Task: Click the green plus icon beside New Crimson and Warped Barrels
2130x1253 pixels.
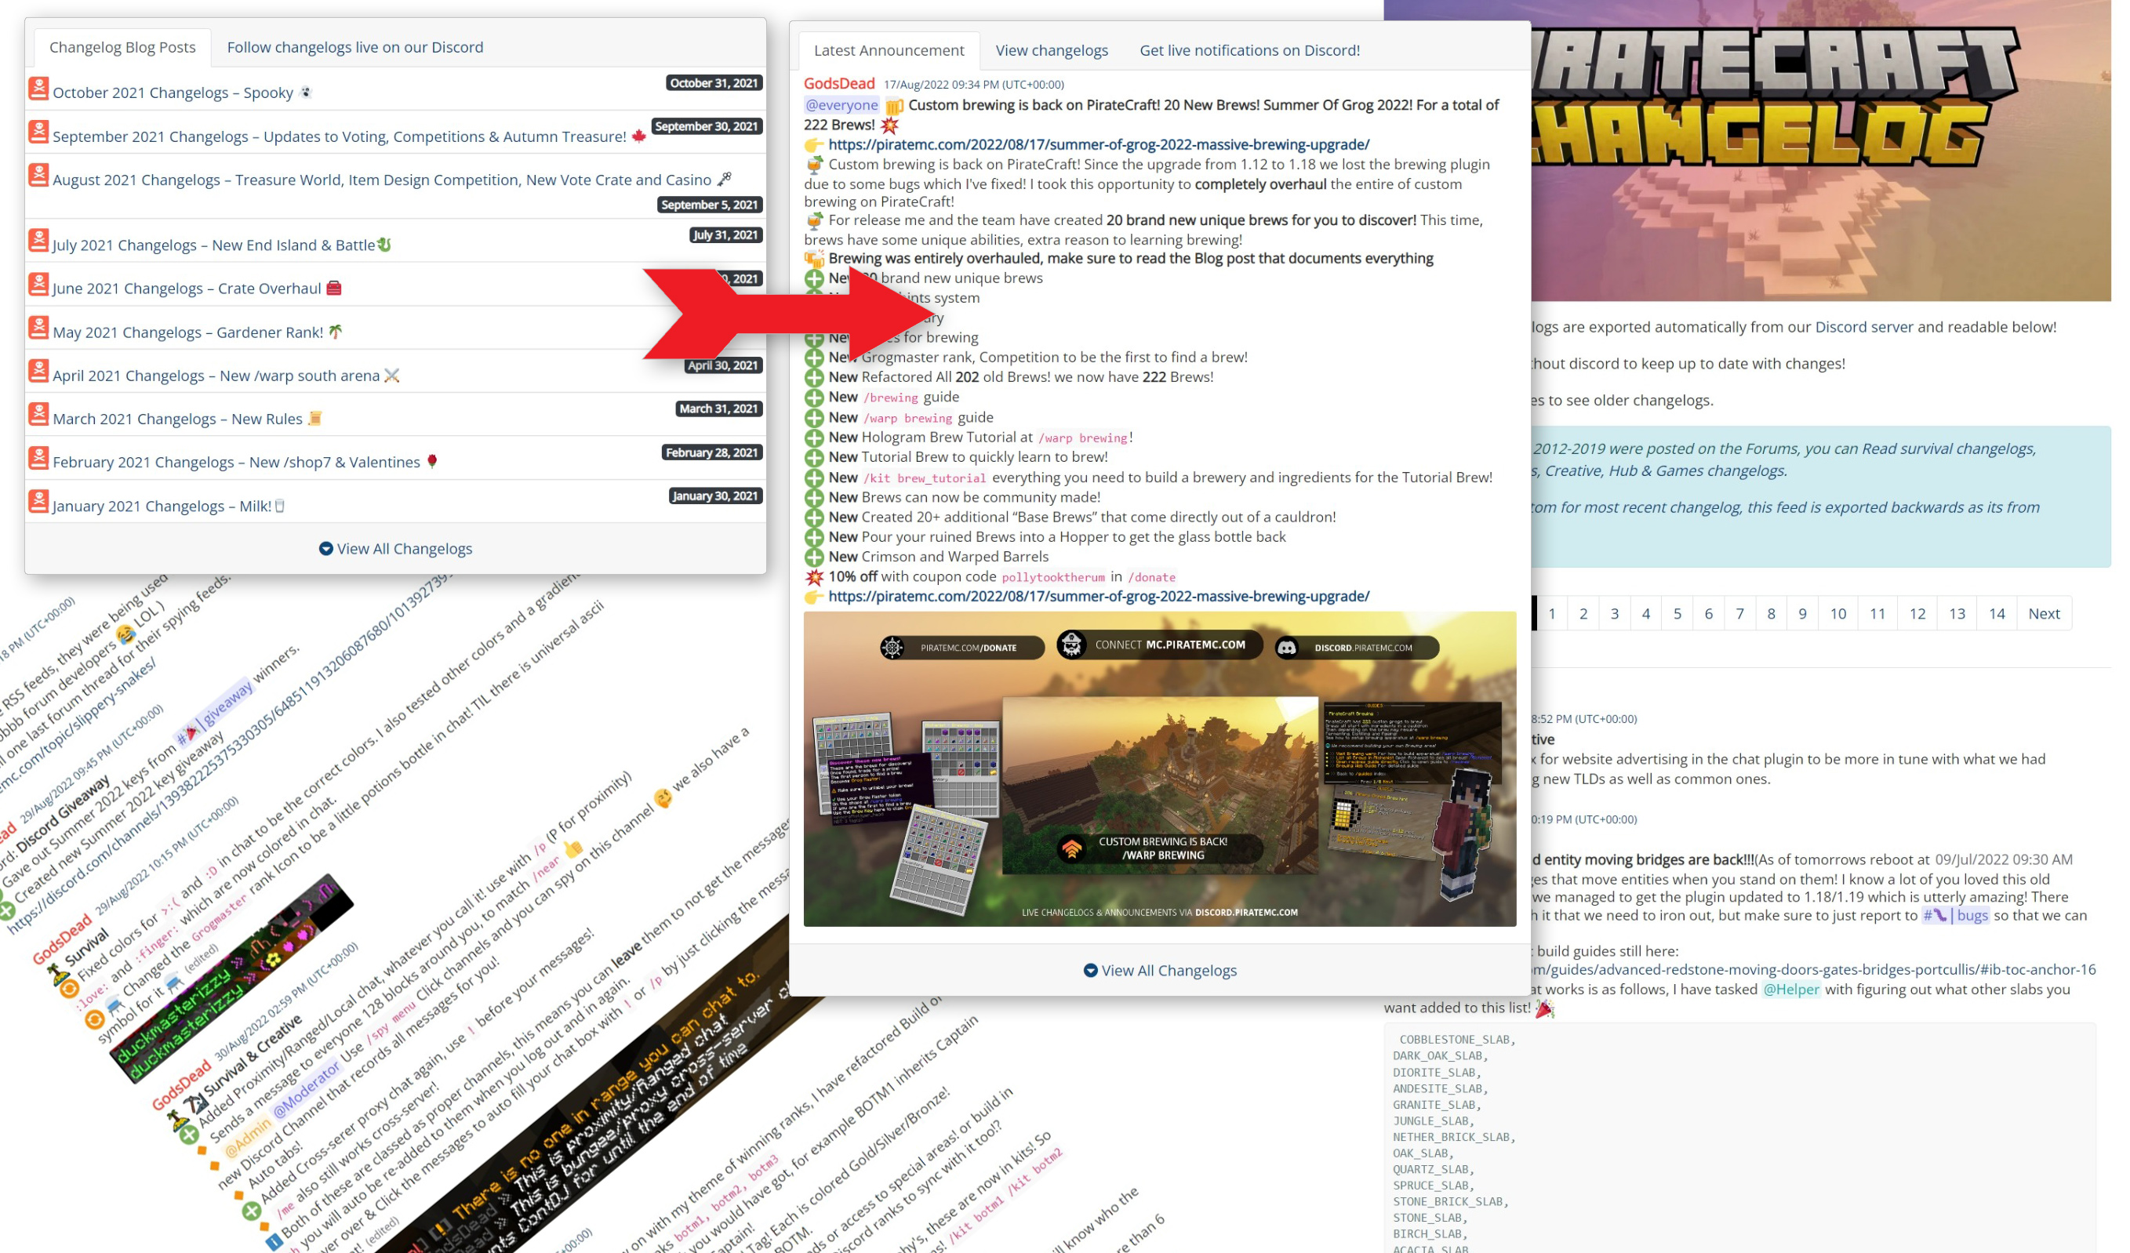Action: tap(814, 557)
